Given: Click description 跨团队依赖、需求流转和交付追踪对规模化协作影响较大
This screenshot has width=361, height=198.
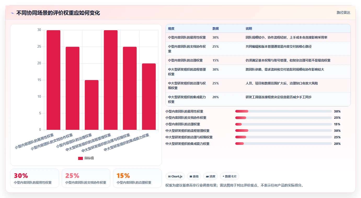Looking at the screenshot, I should coord(285,70).
